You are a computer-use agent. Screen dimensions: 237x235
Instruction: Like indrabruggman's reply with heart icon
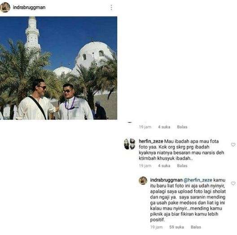click(233, 183)
